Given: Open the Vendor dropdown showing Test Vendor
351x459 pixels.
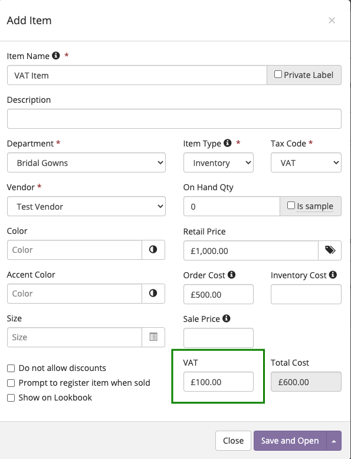Looking at the screenshot, I should pyautogui.click(x=86, y=206).
